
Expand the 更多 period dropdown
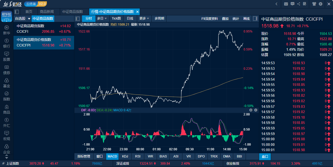(144, 18)
